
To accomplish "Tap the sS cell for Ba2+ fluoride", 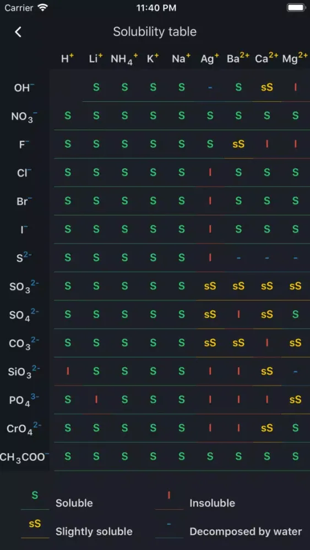I will [x=238, y=144].
